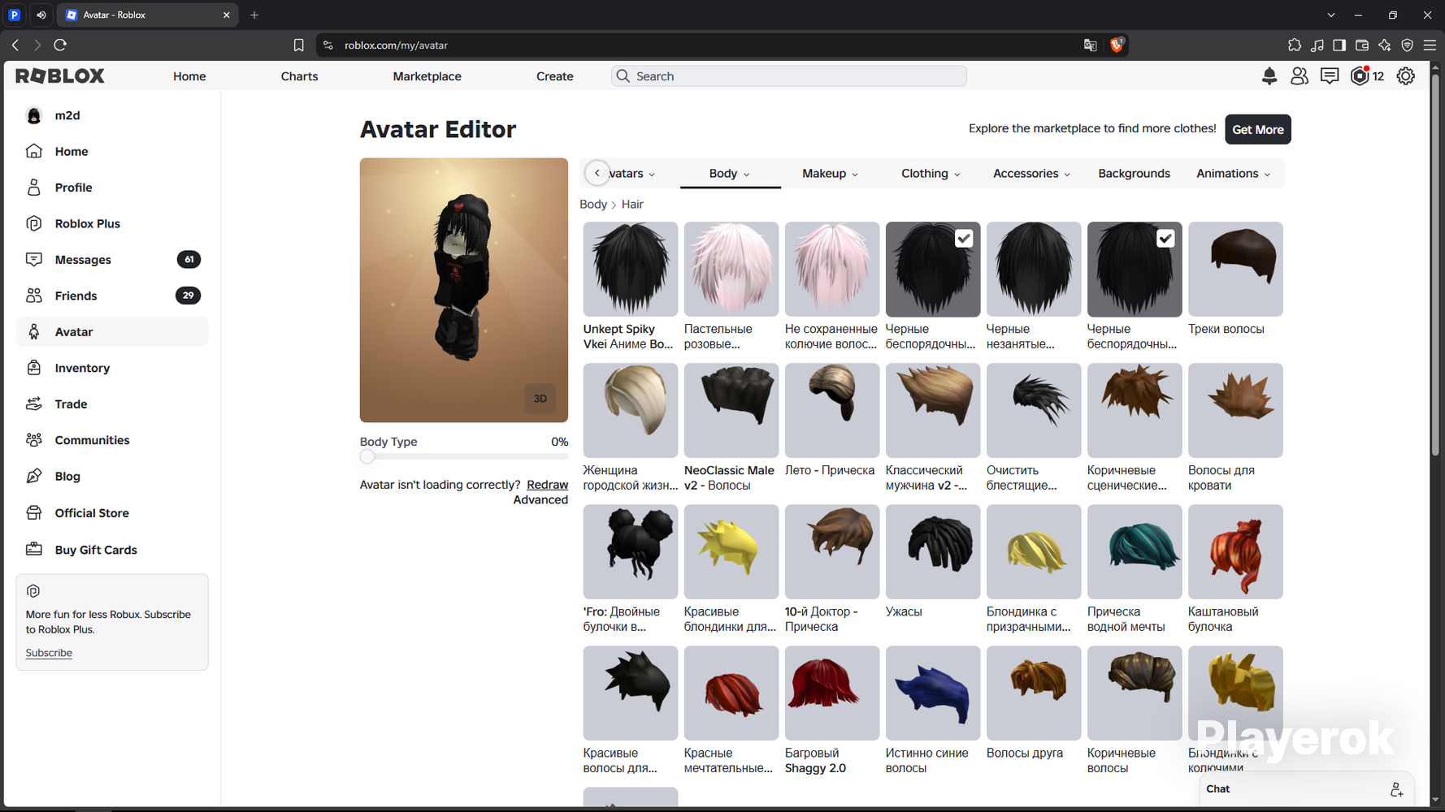The image size is (1445, 812).
Task: Click the translate page icon in the address bar
Action: click(x=1091, y=45)
